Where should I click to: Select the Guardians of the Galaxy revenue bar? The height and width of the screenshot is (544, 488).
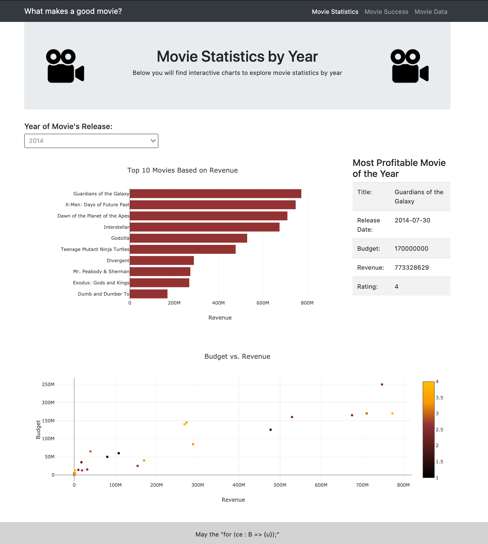click(215, 194)
